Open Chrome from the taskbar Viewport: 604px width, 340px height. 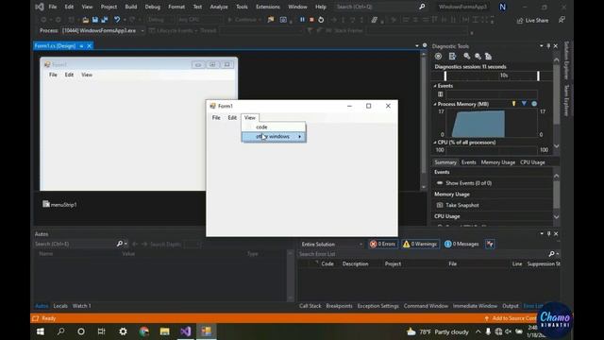click(x=144, y=331)
